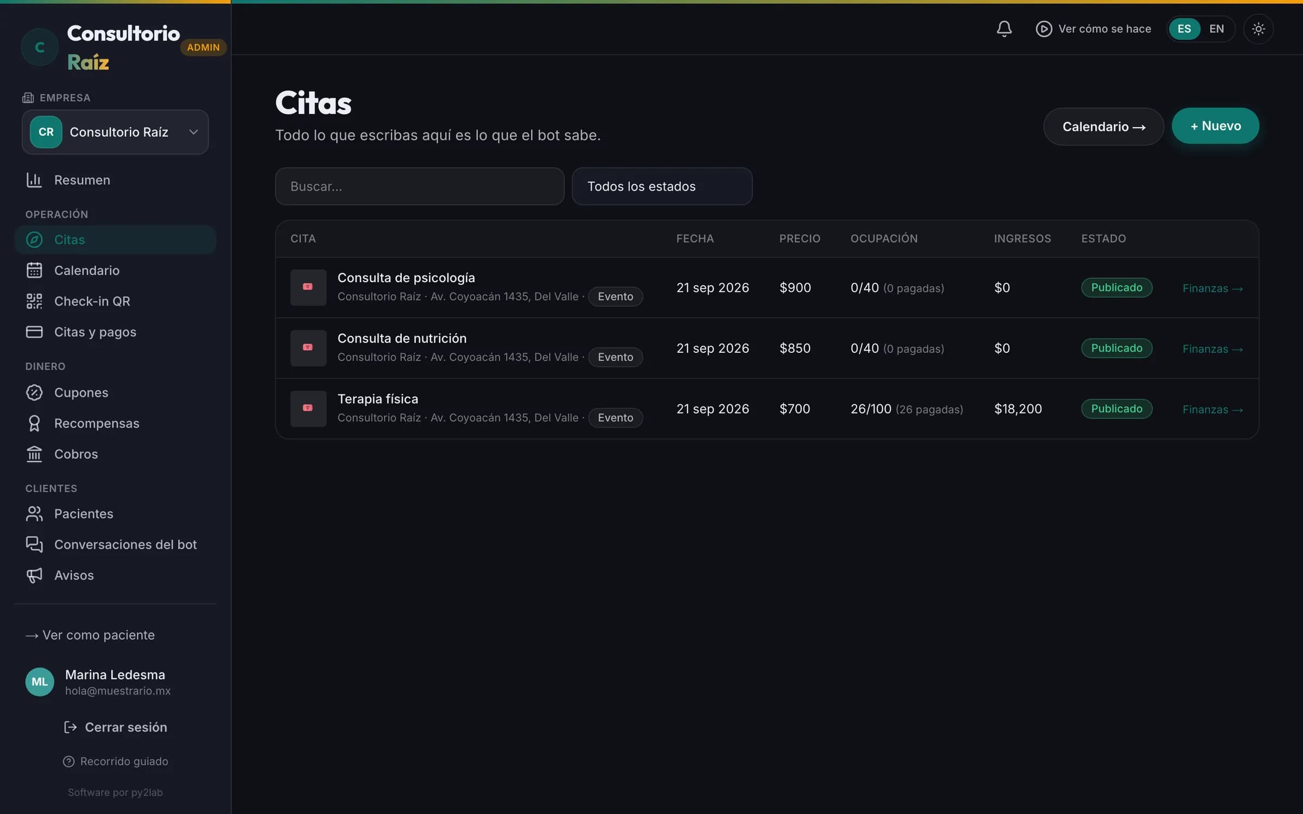1303x814 pixels.
Task: Click Evento tag on Consulta de nutrición
Action: pyautogui.click(x=615, y=357)
